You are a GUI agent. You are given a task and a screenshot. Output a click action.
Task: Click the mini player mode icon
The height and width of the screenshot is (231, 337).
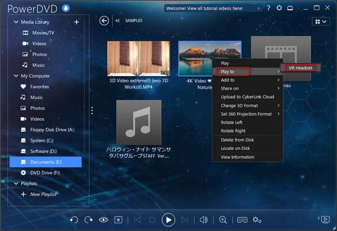click(325, 219)
